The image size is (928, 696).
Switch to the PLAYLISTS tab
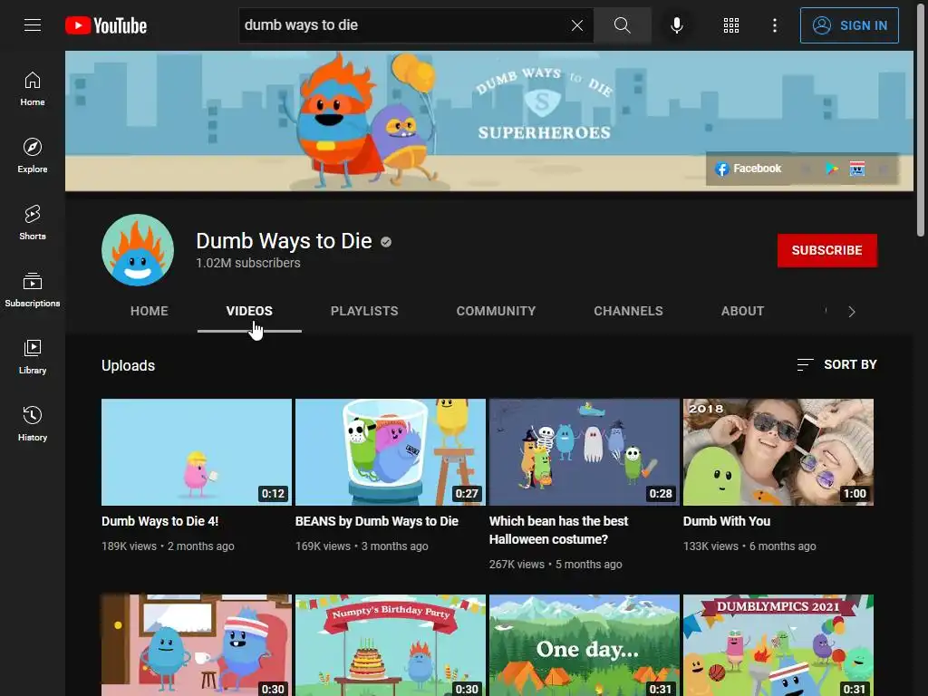click(364, 312)
